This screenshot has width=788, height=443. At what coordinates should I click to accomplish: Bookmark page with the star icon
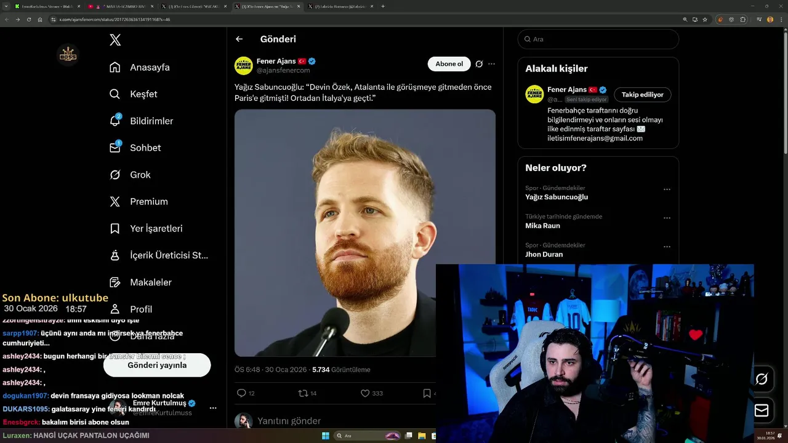(705, 20)
